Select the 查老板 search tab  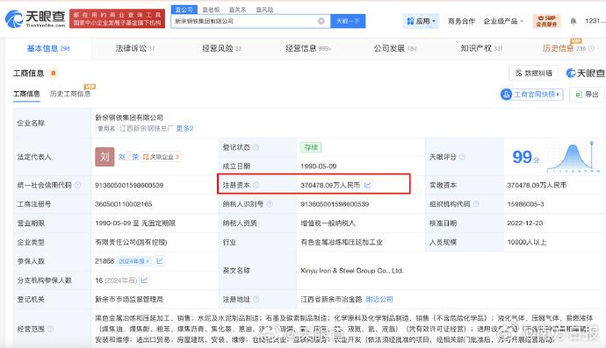click(211, 10)
